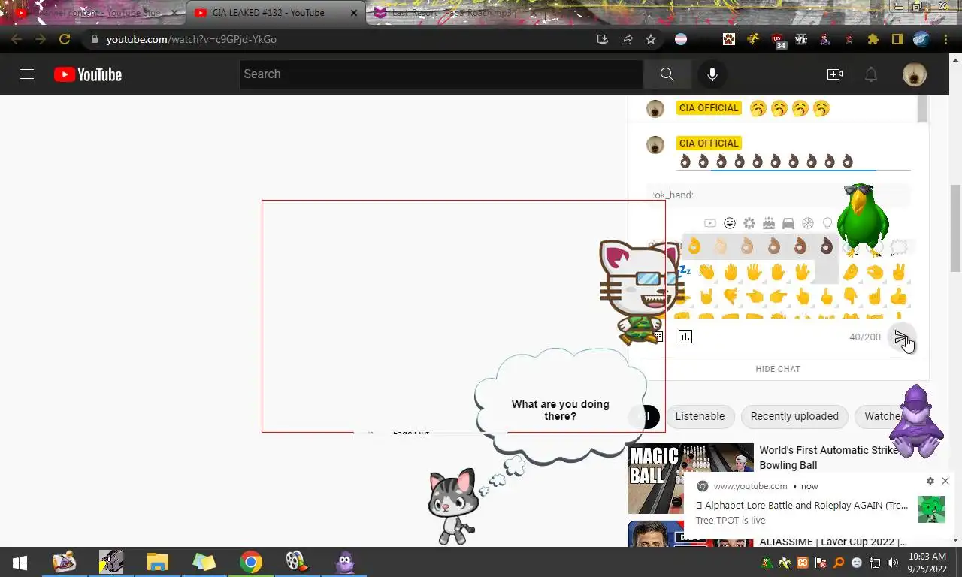Pick the darkest skin tone OK hand

coord(826,246)
